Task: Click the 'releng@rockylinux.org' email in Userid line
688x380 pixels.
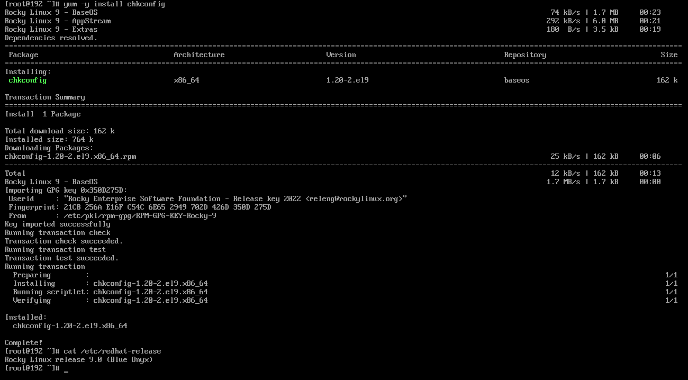Action: click(x=356, y=199)
